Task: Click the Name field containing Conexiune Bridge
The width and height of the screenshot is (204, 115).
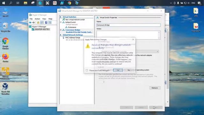Action: point(128,25)
